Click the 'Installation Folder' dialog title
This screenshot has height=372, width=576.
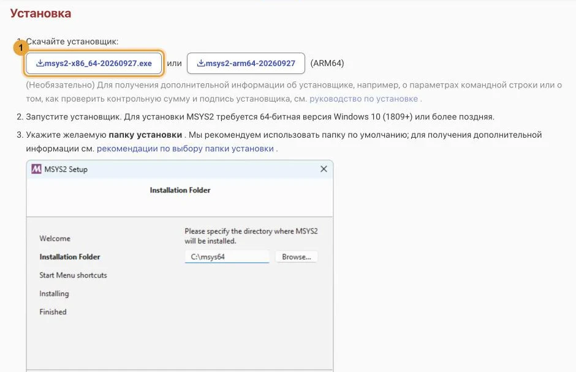click(180, 190)
